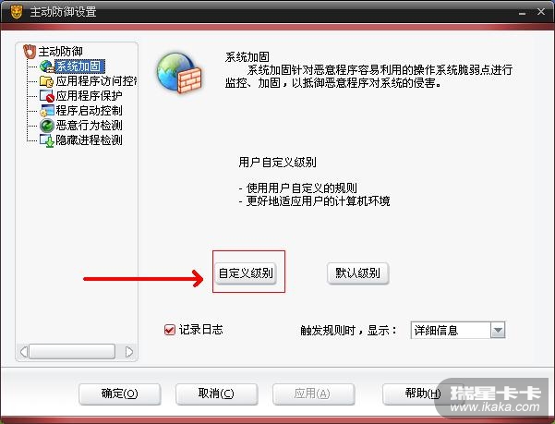Click the 默认级别 button
This screenshot has width=555, height=424.
pos(358,273)
